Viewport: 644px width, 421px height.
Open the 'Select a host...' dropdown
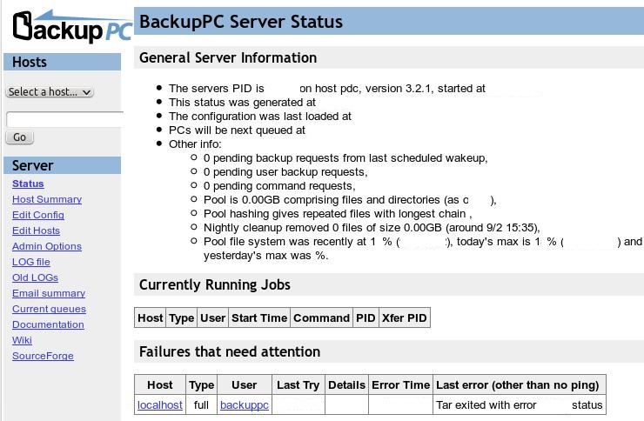[x=50, y=92]
